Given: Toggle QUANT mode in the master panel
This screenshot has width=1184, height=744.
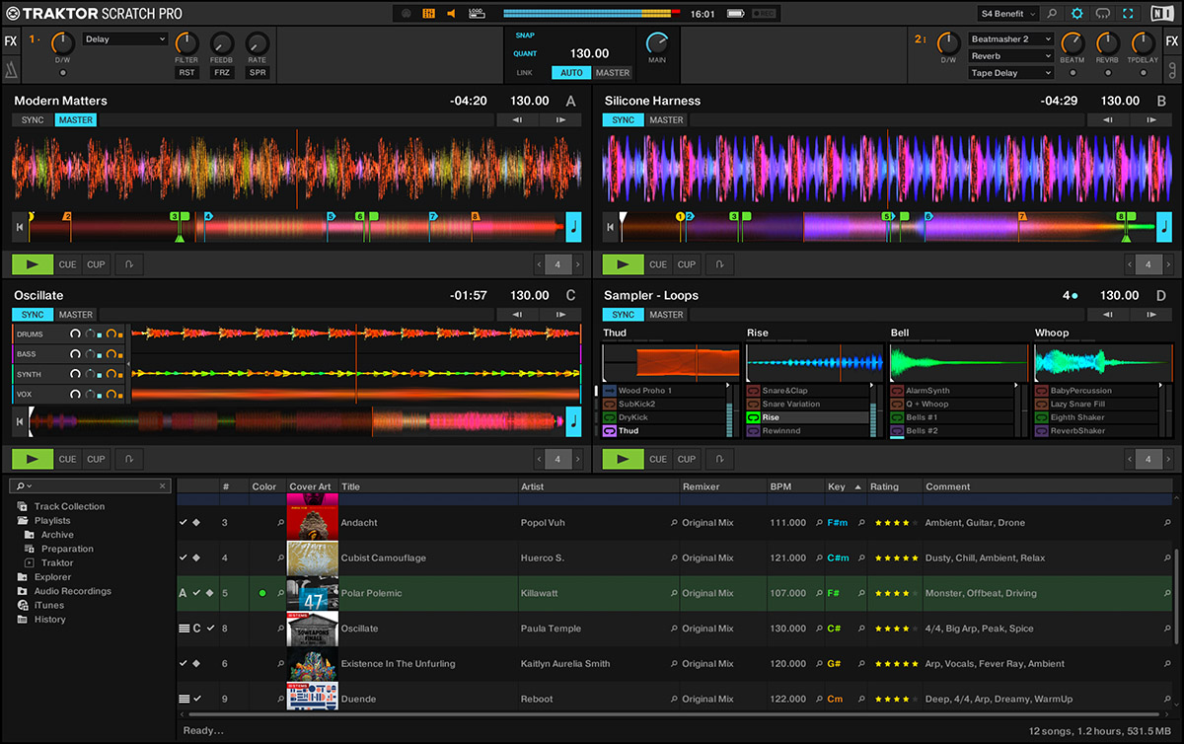Looking at the screenshot, I should [x=524, y=53].
